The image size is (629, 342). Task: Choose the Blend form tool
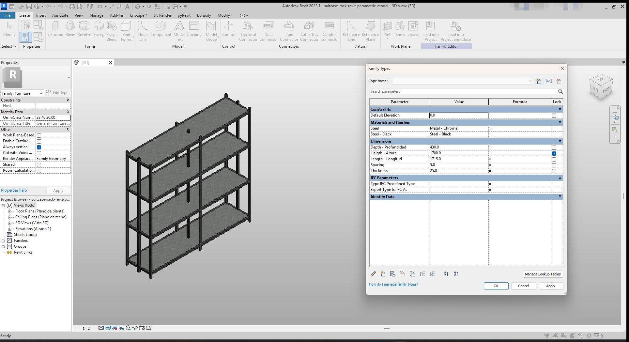pos(70,29)
